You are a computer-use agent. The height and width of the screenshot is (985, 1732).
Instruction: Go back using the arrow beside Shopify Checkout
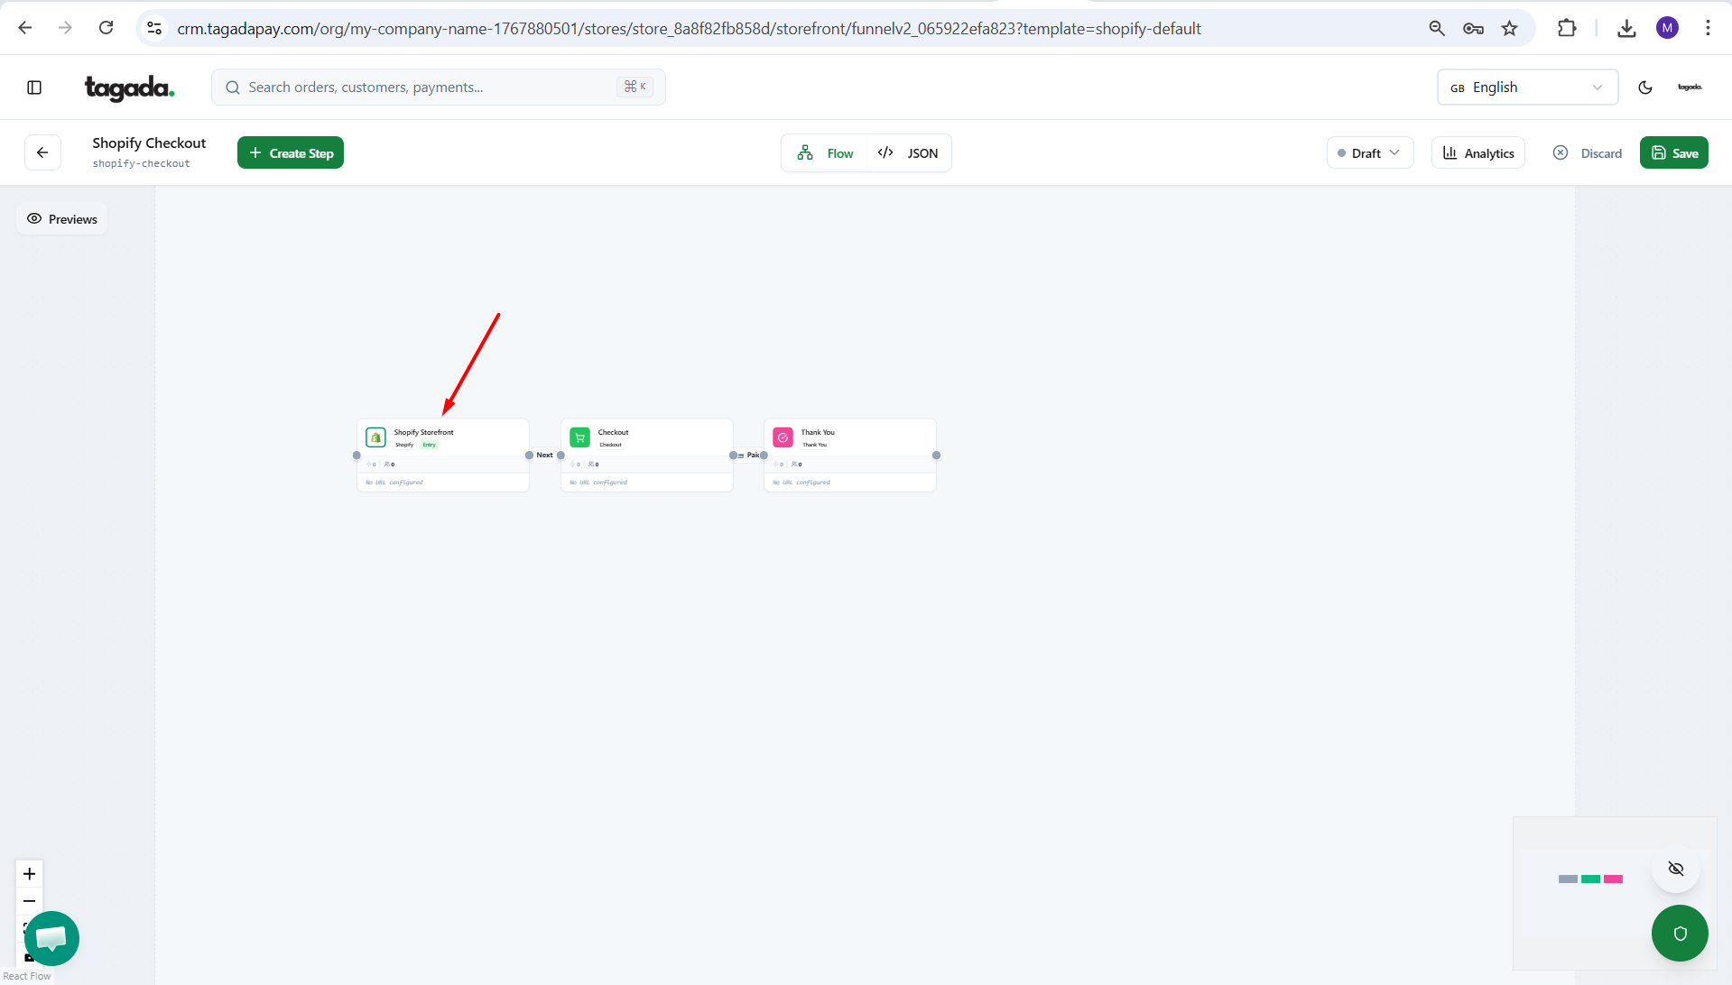coord(42,152)
